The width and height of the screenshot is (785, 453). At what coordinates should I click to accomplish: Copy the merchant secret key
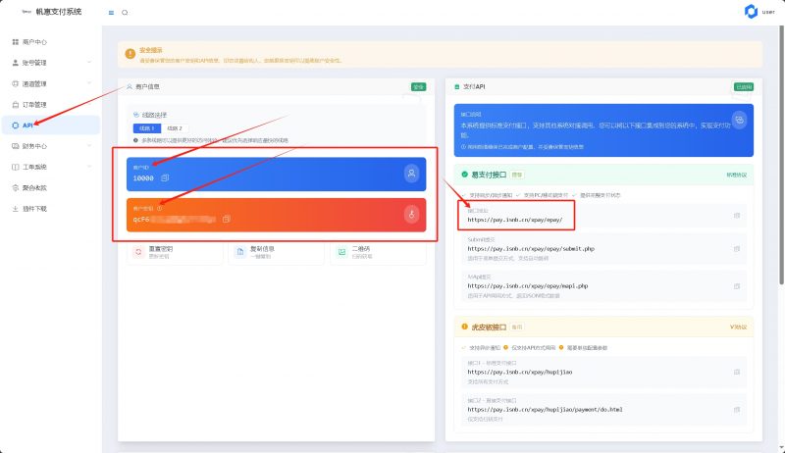pos(227,219)
